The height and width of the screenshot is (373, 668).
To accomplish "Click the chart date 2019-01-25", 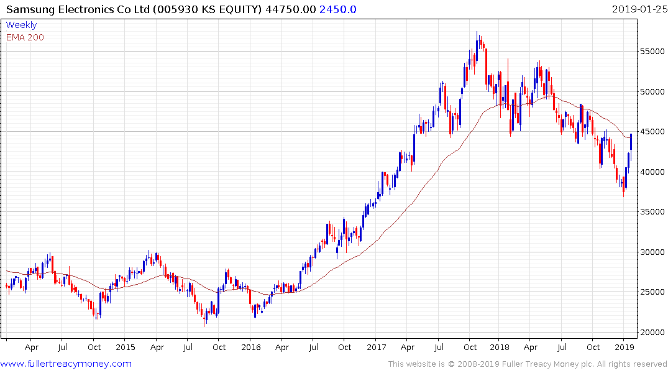I will (639, 9).
